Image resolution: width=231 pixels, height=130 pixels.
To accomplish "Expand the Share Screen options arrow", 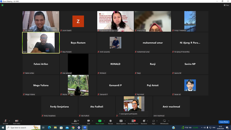I will [104, 121].
